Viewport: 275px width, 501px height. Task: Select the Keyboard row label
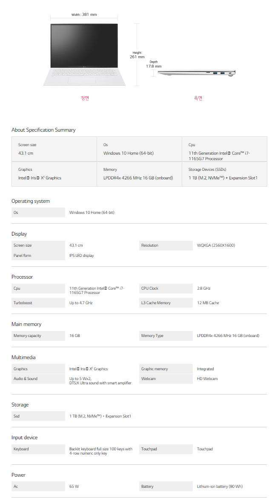[x=21, y=449]
